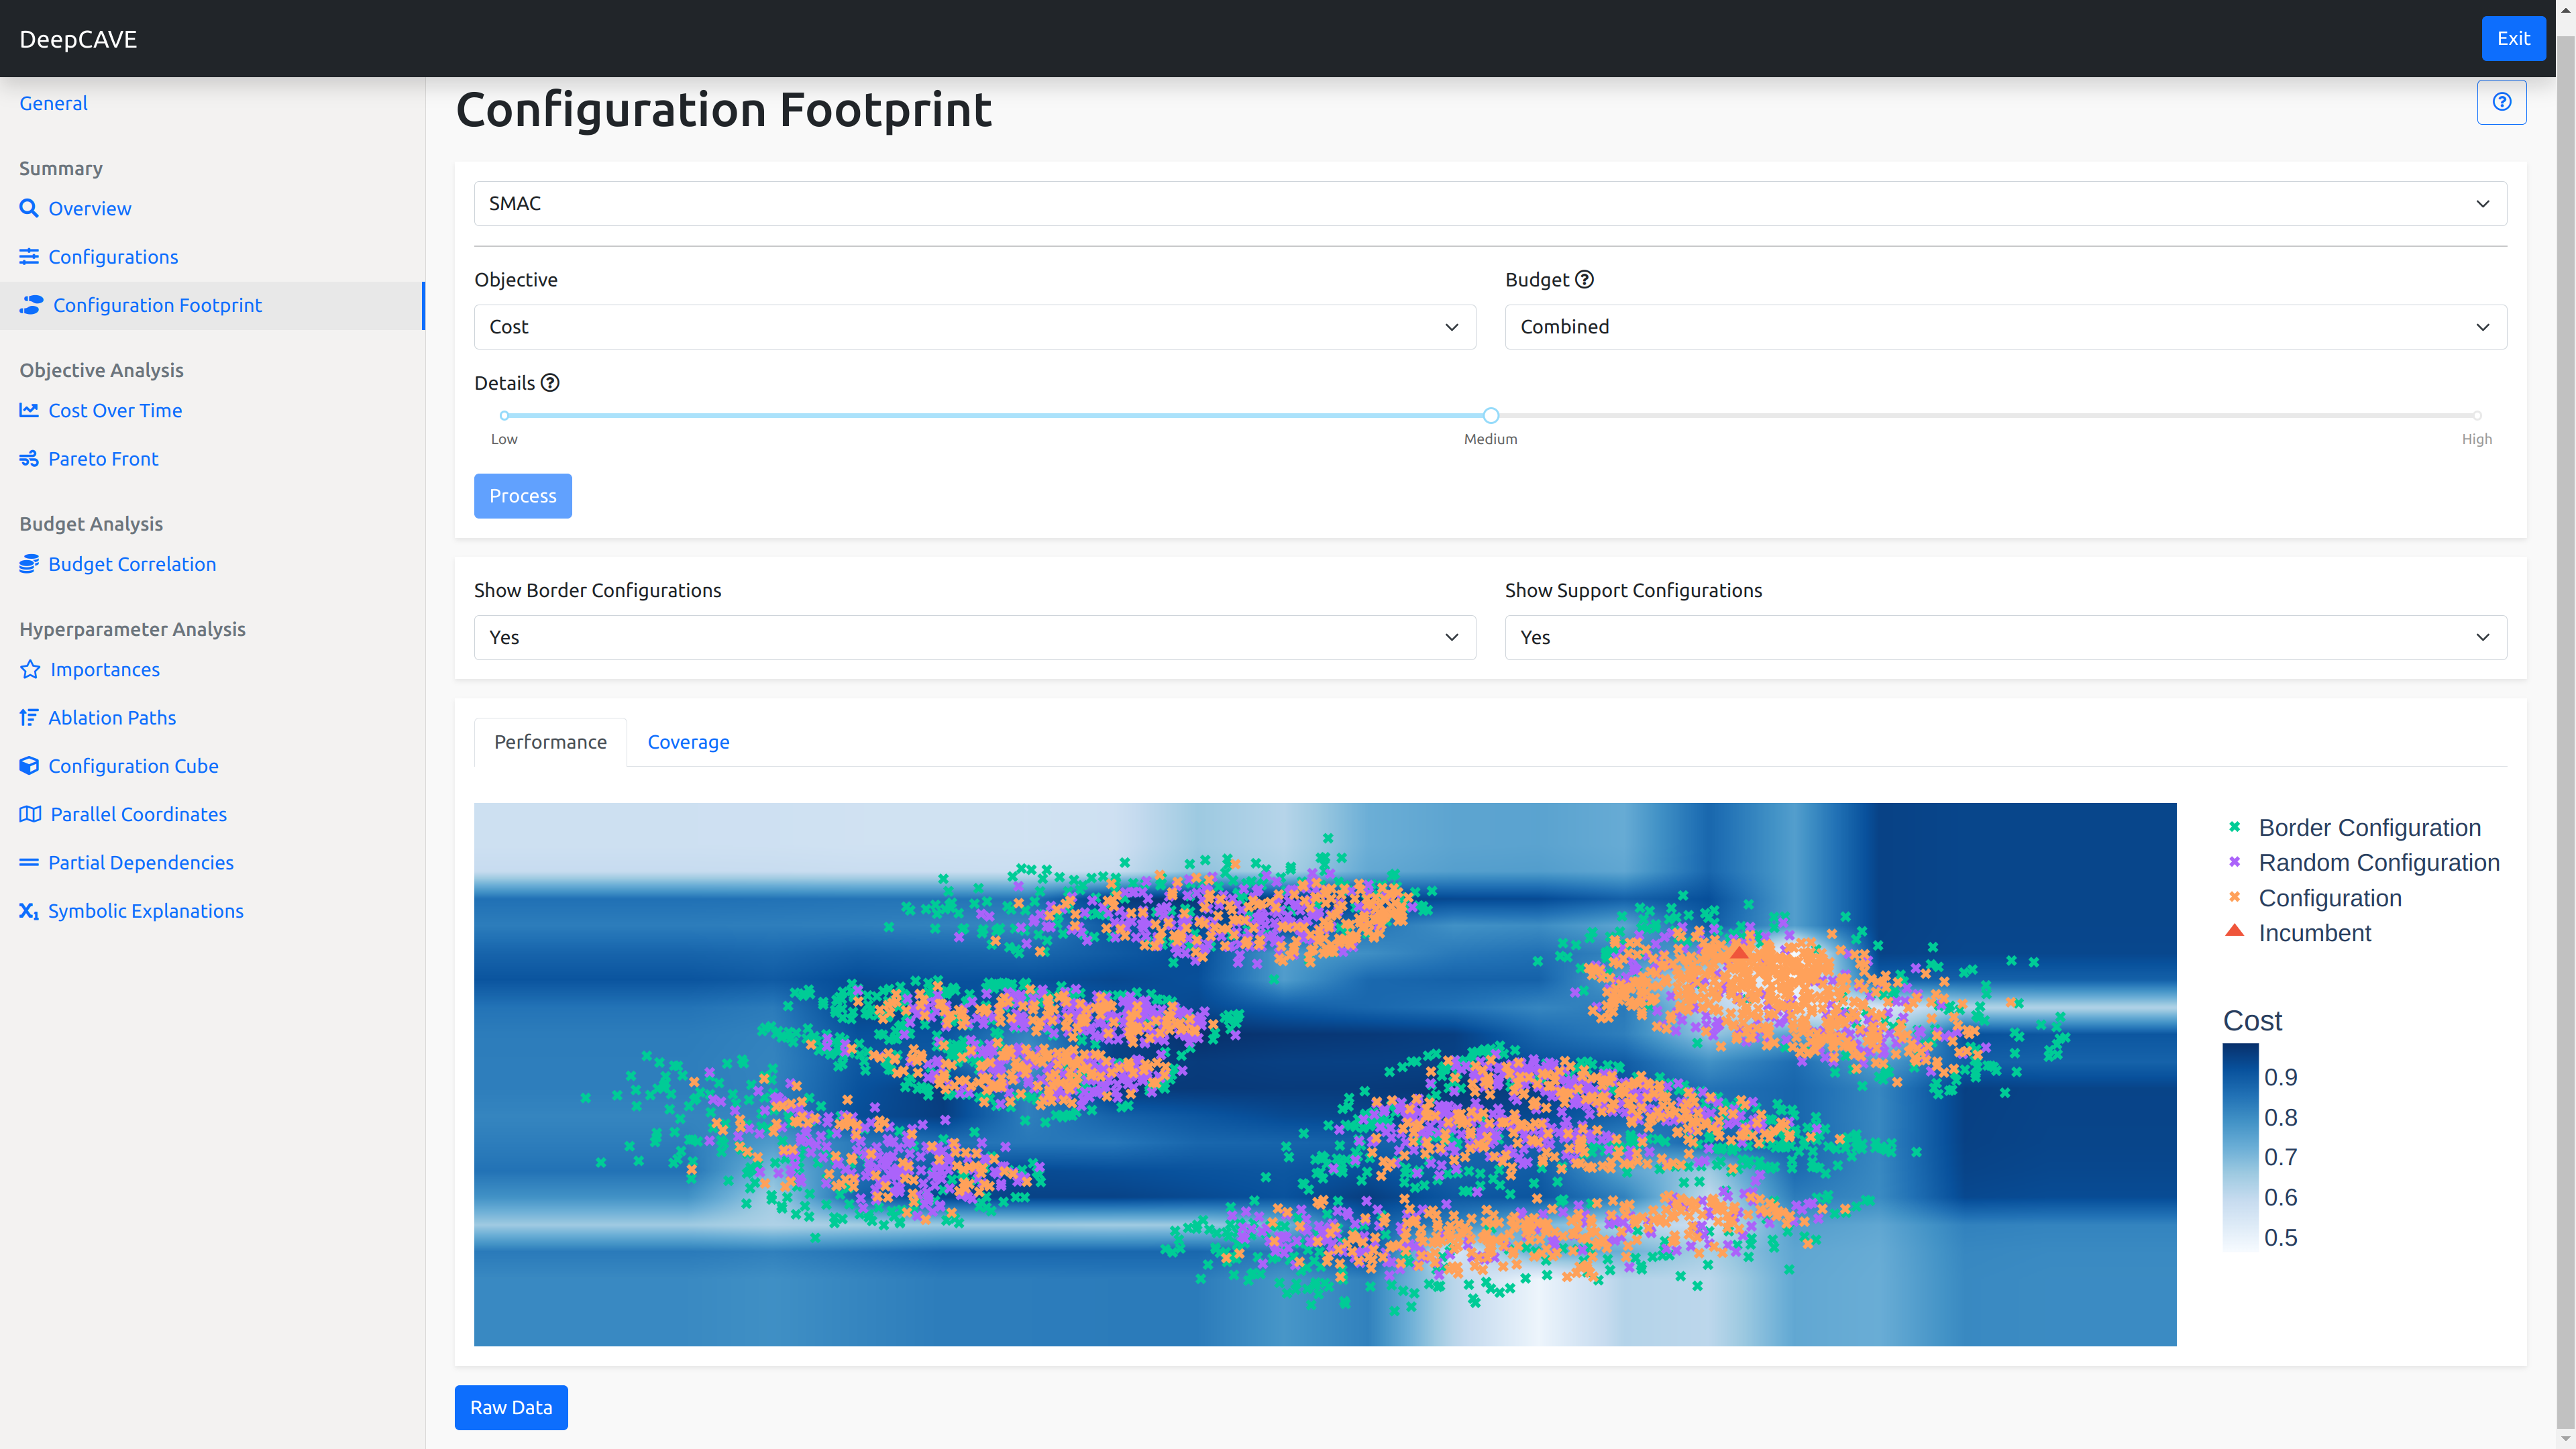Select the Configurations sidebar icon

click(30, 256)
